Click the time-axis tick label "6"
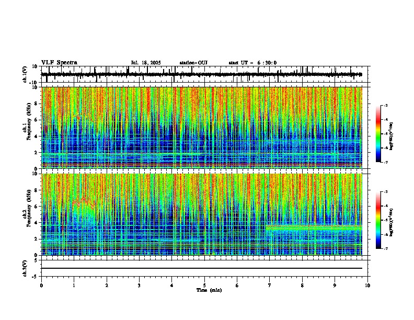This screenshot has width=414, height=320. (237, 285)
